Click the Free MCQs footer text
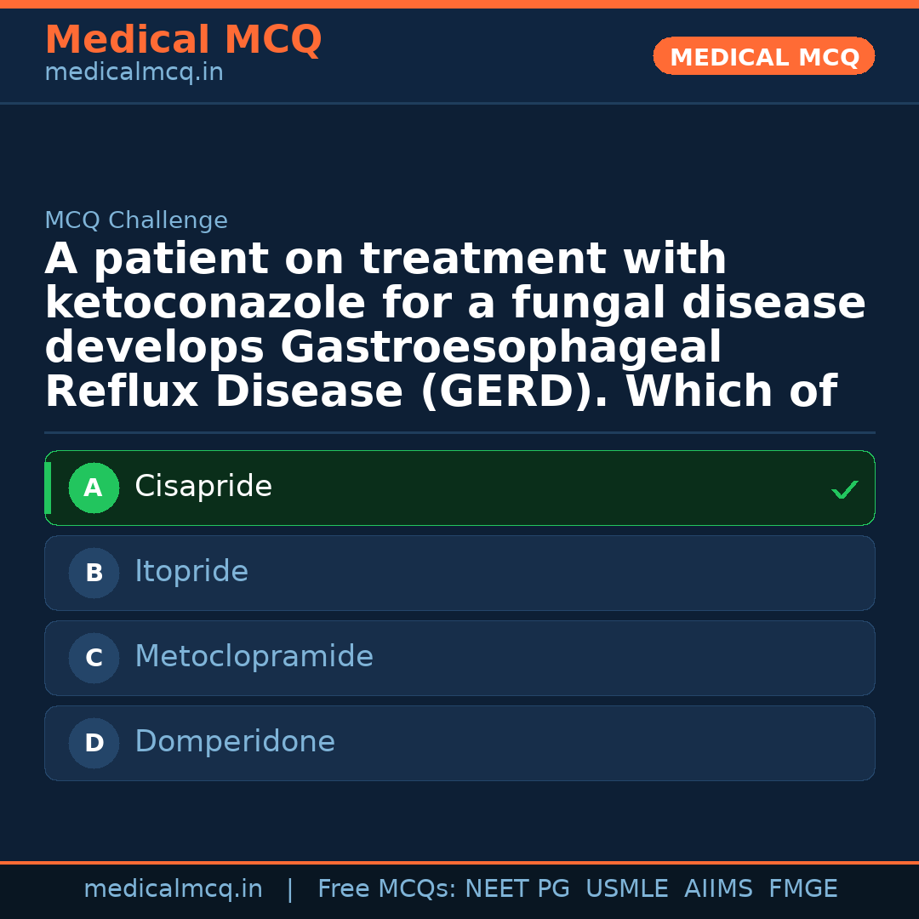Screen dimensions: 919x919 click(x=386, y=889)
